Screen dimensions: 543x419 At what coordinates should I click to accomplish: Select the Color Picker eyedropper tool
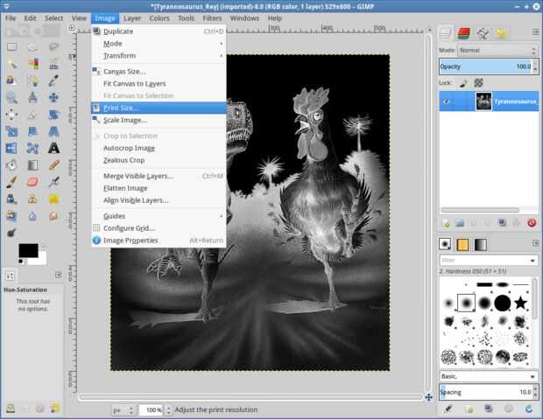[53, 80]
